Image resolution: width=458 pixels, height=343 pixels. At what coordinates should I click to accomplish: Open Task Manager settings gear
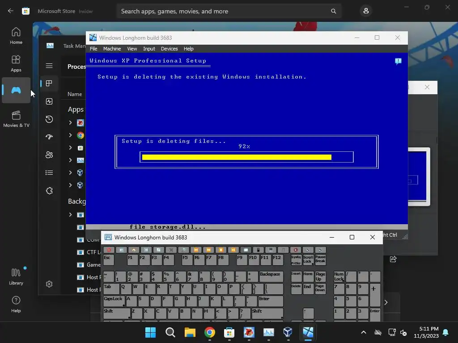tap(49, 284)
